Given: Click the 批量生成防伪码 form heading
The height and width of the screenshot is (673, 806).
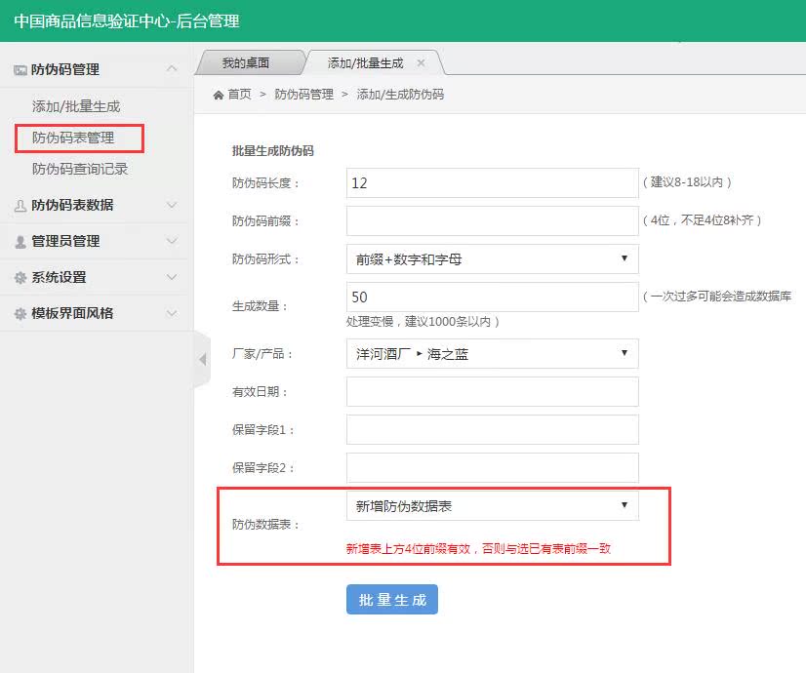Looking at the screenshot, I should (x=273, y=150).
